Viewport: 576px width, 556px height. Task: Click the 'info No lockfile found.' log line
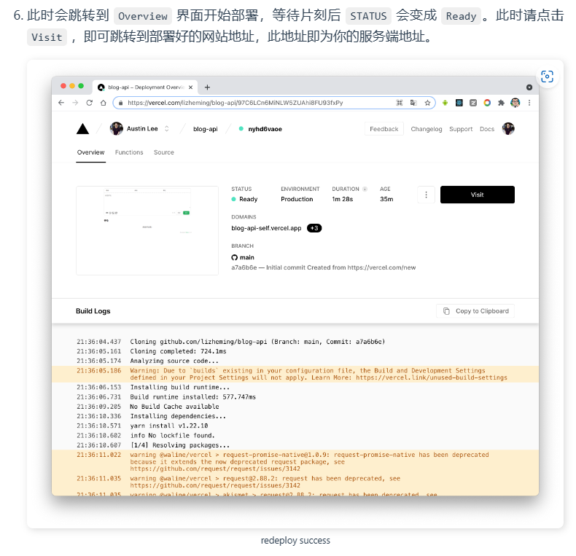(x=172, y=436)
